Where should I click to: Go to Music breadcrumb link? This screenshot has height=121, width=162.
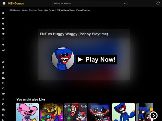click(24, 10)
